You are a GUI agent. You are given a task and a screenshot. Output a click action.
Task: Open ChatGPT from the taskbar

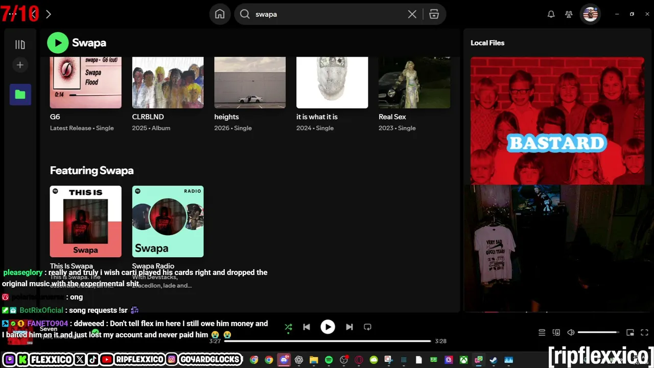[299, 360]
